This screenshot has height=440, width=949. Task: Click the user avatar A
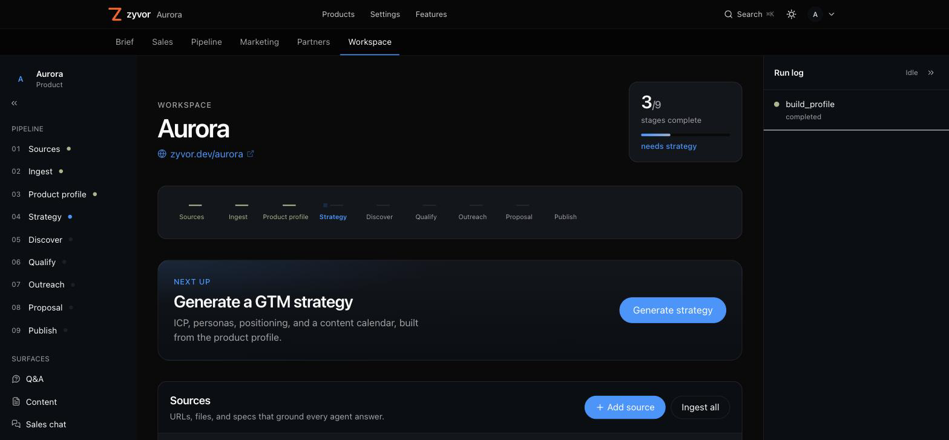(x=815, y=14)
